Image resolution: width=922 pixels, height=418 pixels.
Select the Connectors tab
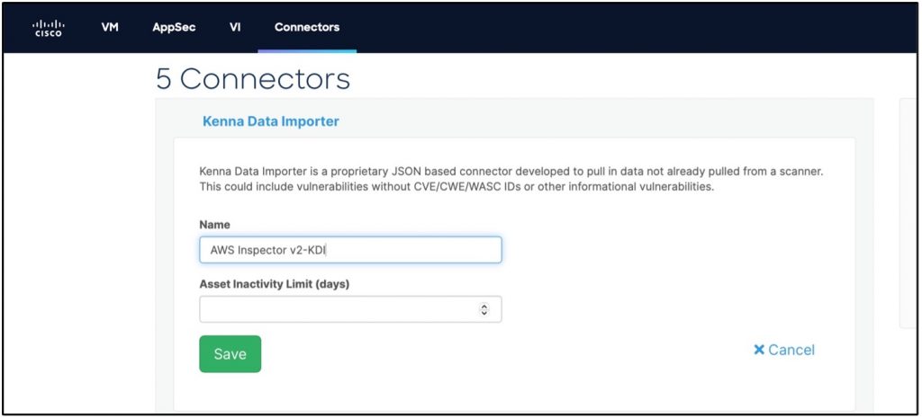click(307, 27)
